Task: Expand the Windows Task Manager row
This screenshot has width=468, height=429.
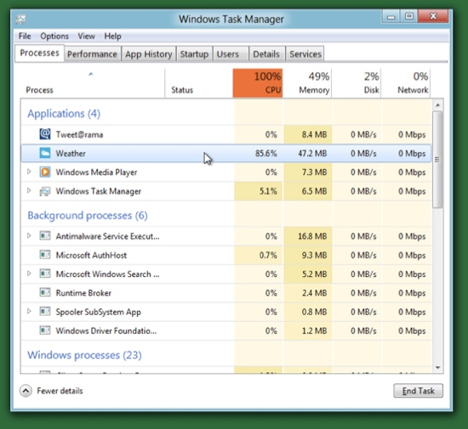Action: click(x=29, y=190)
